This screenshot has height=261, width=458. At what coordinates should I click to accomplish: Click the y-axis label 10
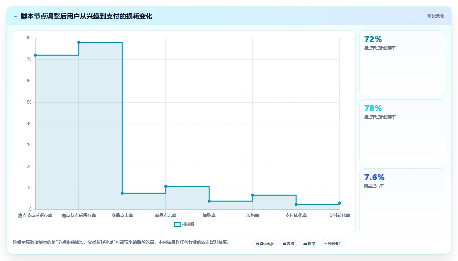pos(29,188)
